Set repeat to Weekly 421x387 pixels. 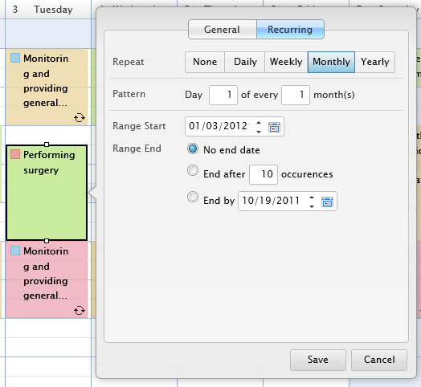[286, 62]
